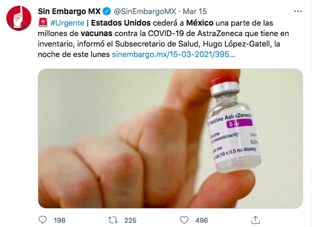View the AstraZeneca vaccine vial photo

pos(170,139)
